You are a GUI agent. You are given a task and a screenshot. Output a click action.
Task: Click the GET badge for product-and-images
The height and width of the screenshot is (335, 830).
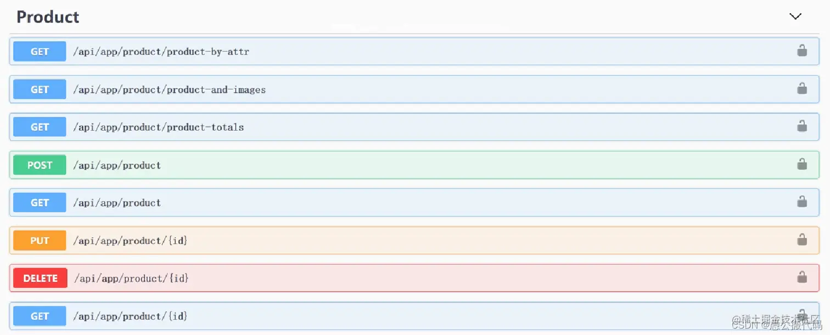click(40, 90)
